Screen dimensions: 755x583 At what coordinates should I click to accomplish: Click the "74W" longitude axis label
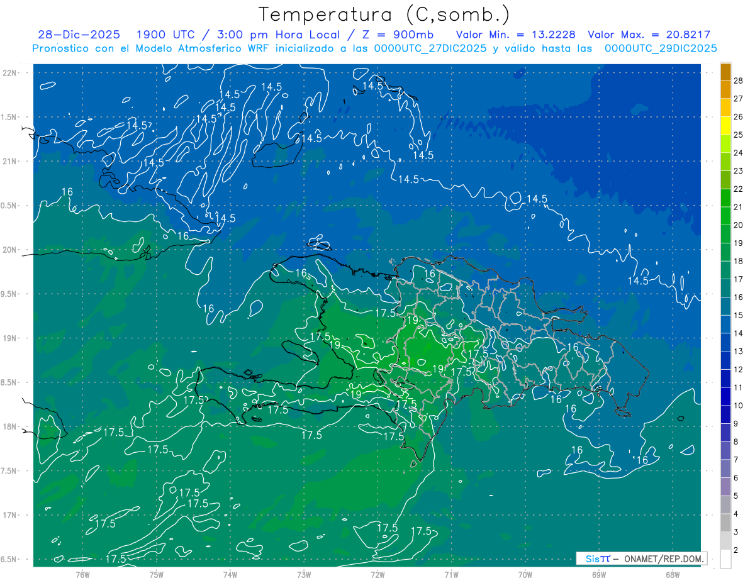click(230, 575)
